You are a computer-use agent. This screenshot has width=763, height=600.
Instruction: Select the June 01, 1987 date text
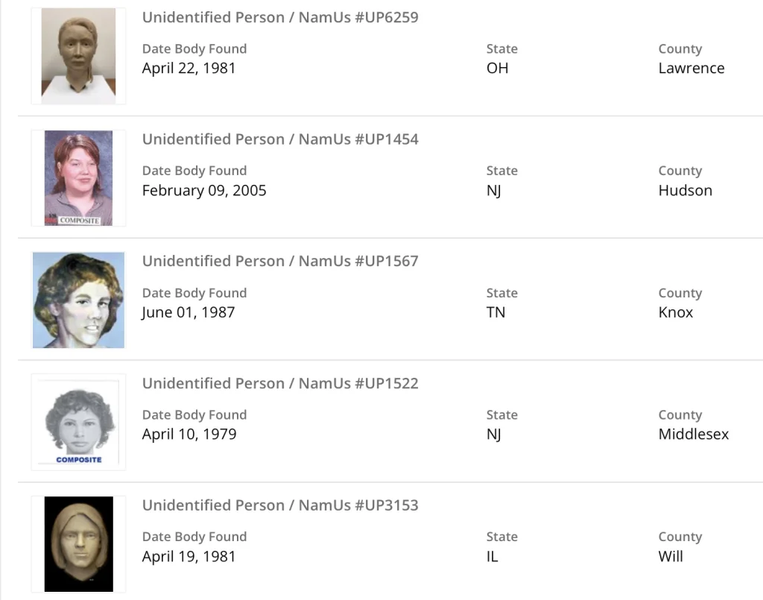tap(189, 312)
